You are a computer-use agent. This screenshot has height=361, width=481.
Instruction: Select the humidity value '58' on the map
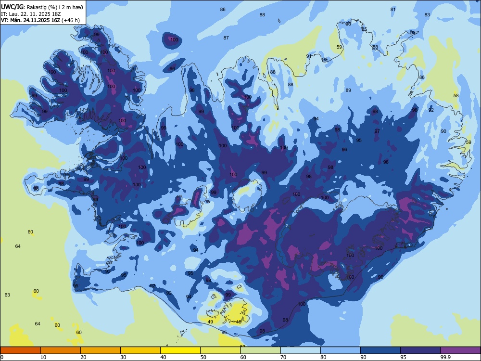coord(456,95)
